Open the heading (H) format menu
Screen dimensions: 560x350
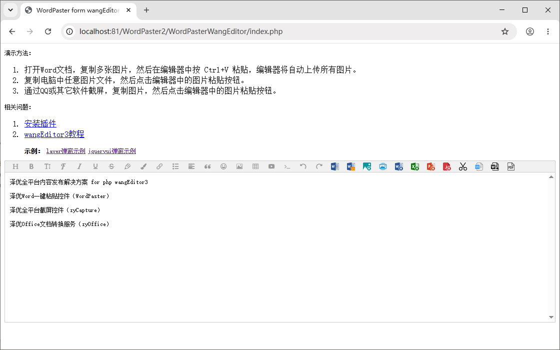[15, 166]
